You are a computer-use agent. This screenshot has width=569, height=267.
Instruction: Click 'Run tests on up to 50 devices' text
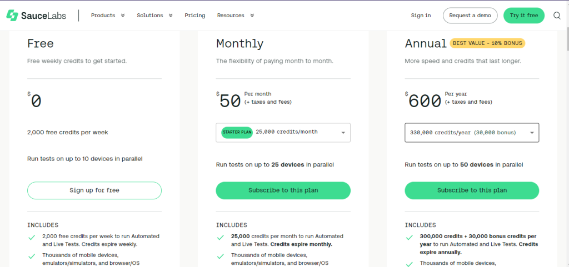pos(464,165)
